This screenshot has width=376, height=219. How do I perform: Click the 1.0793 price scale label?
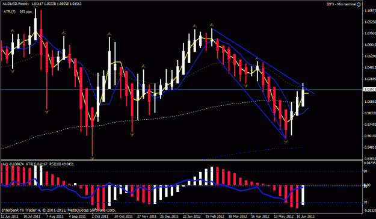pos(369,33)
